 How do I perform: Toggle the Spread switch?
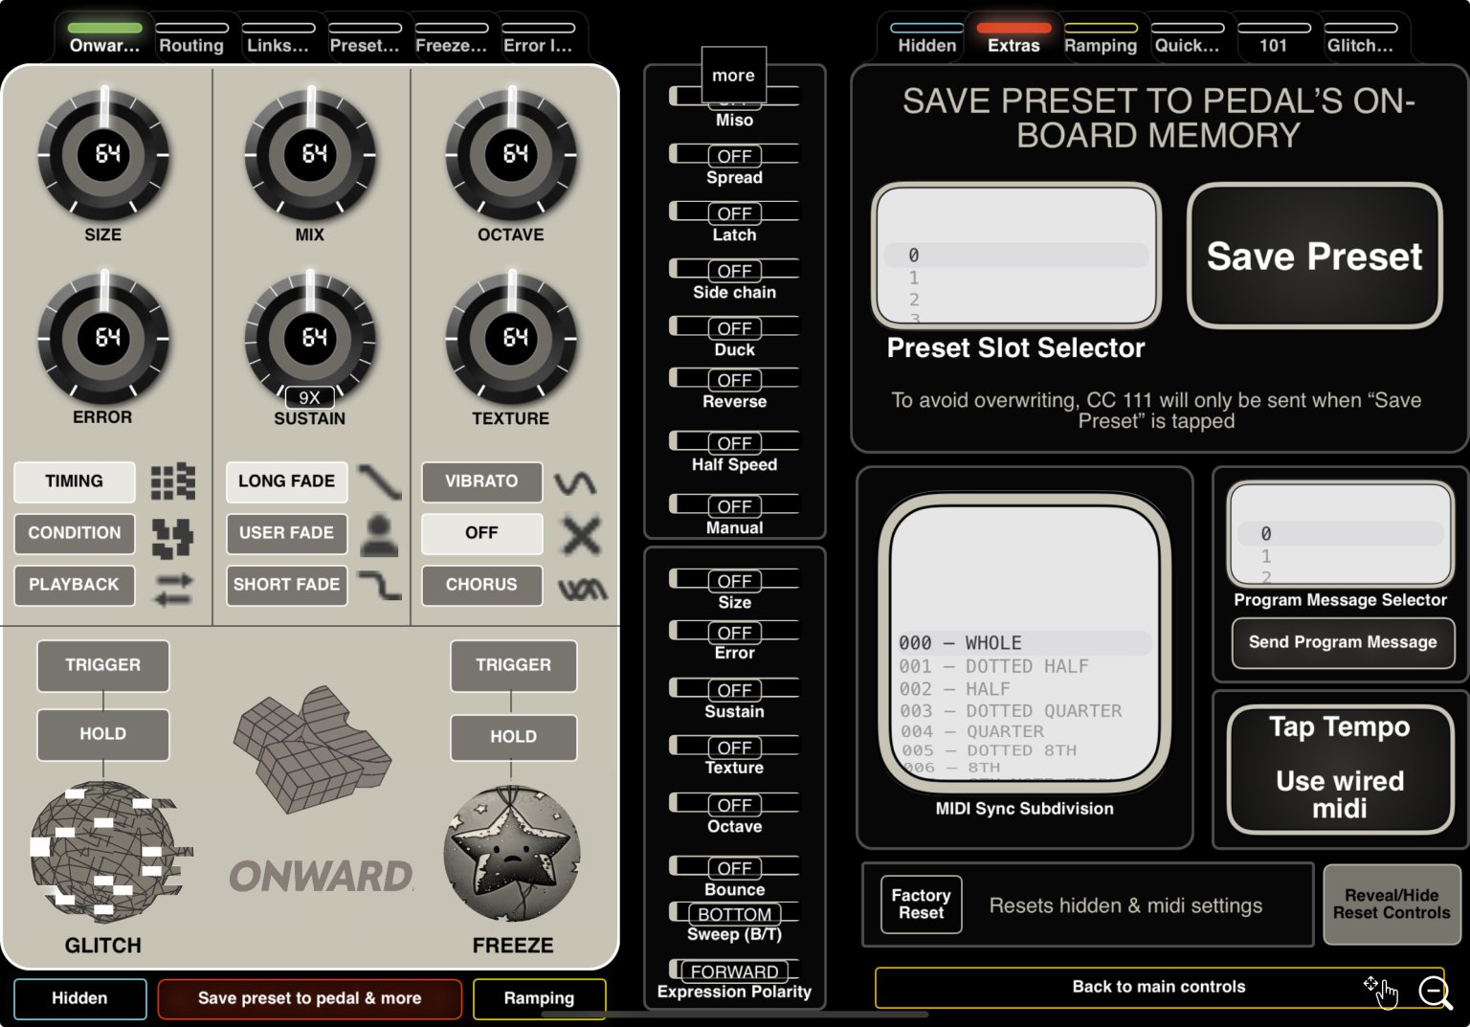point(734,155)
